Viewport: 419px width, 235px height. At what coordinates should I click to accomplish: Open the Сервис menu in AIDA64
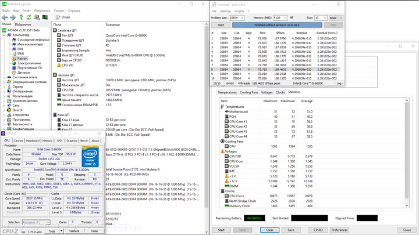[x=59, y=10]
